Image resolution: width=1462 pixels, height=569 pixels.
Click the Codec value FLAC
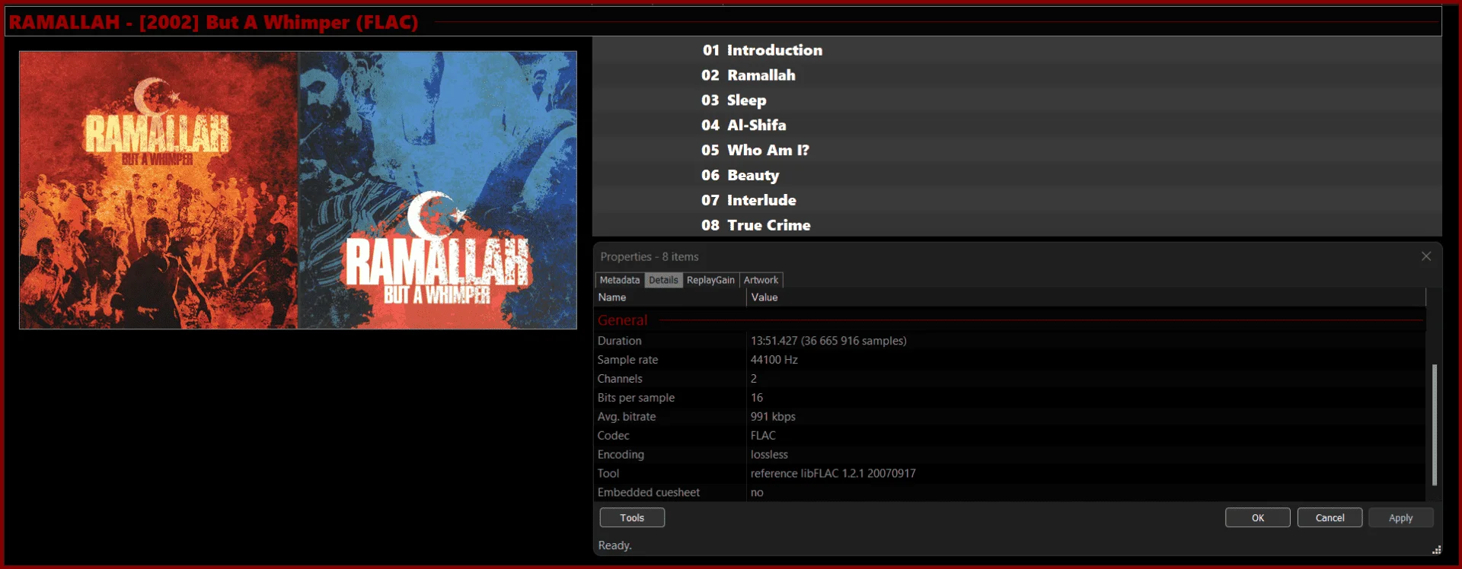pos(763,436)
